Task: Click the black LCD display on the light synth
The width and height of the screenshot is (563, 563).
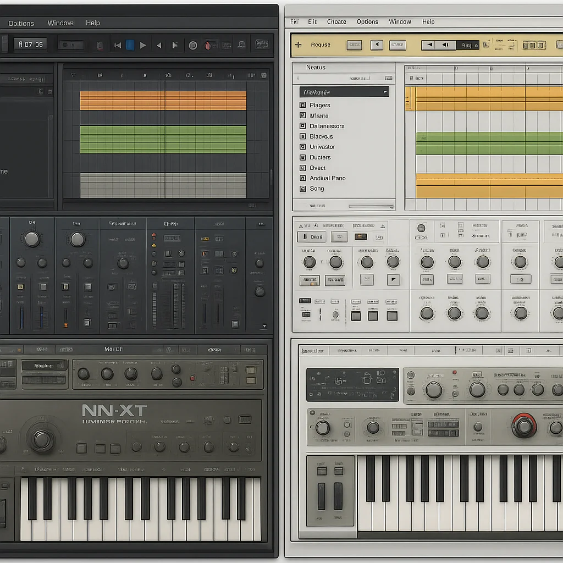Action: pyautogui.click(x=352, y=384)
